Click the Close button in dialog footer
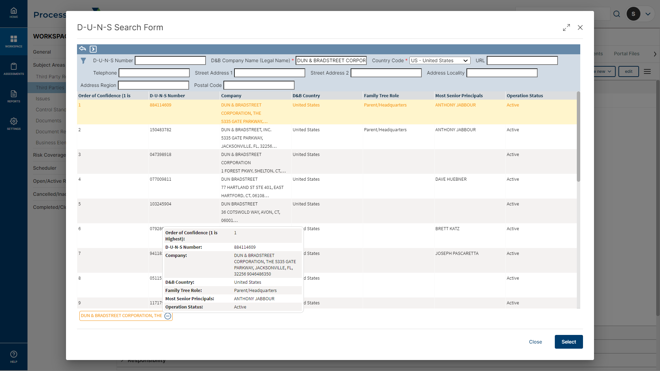Viewport: 660px width, 371px height. [x=535, y=342]
